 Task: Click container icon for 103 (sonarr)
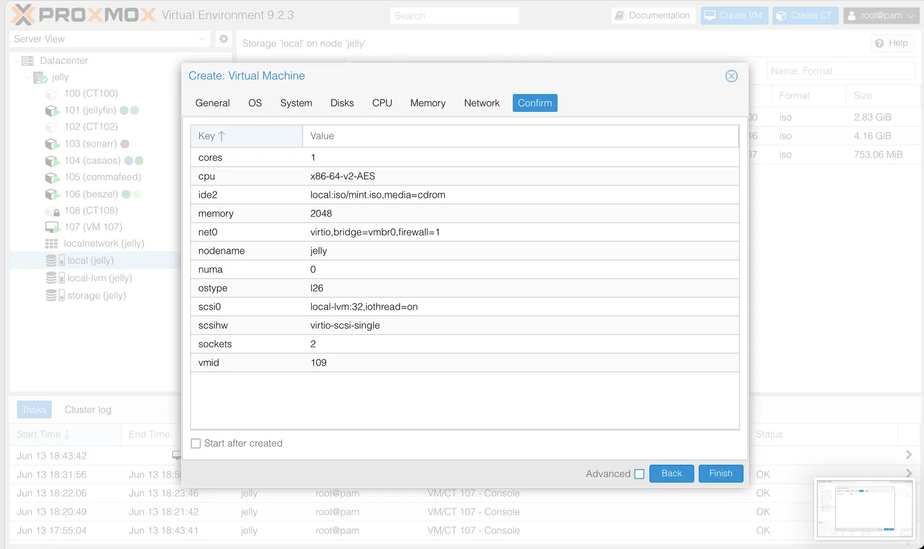[51, 144]
